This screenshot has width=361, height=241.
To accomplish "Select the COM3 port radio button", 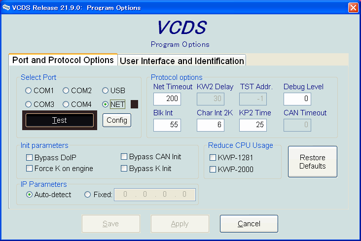I will [x=28, y=104].
